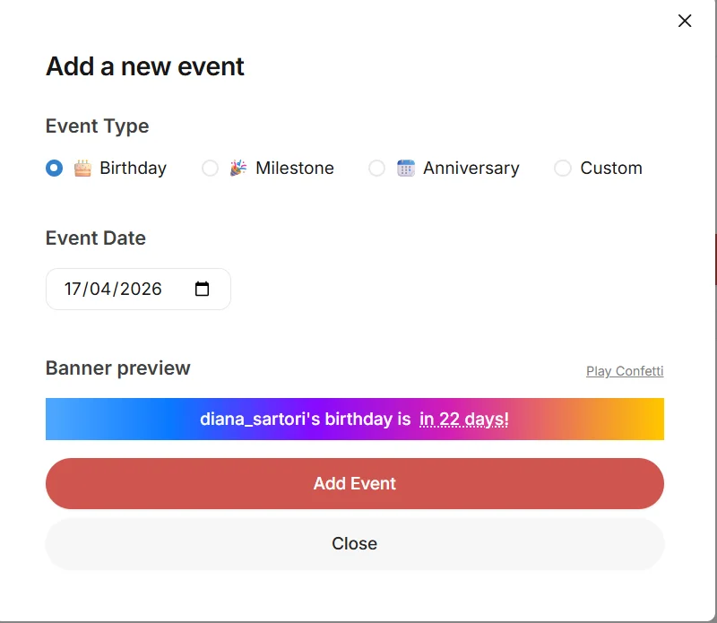The width and height of the screenshot is (717, 623).
Task: Click the grey Close button
Action: pyautogui.click(x=355, y=543)
